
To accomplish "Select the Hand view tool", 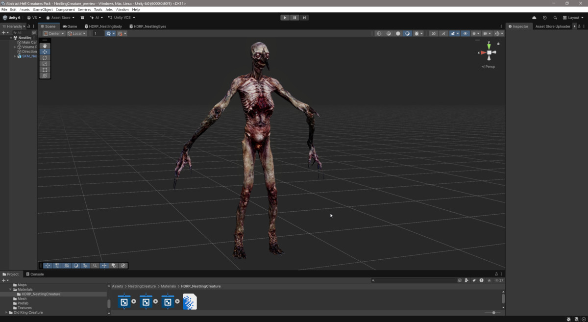I will point(45,46).
